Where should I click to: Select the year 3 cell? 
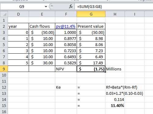[18, 51]
